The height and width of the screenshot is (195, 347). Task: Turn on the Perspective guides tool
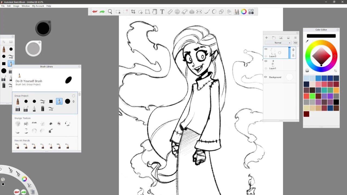192,12
